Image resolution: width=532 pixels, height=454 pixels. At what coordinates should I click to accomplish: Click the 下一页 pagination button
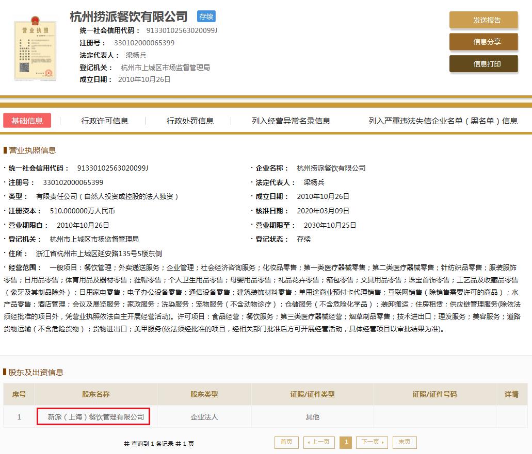(x=372, y=442)
